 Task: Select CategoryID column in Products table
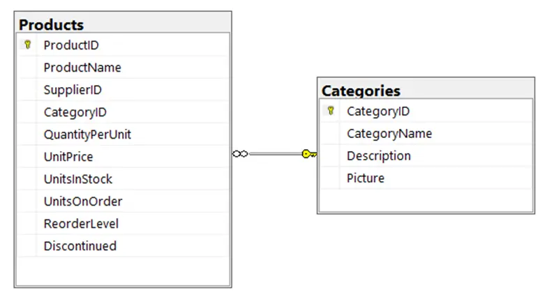(124, 111)
